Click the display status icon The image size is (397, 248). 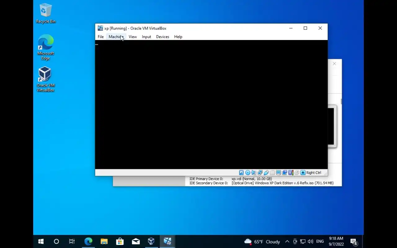point(279,173)
